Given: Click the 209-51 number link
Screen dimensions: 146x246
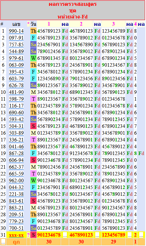Looking at the screenshot, I should coord(16,215).
